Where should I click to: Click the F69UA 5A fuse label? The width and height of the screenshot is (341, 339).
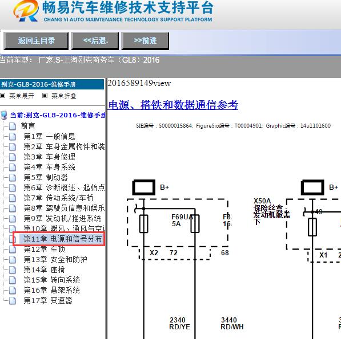182,220
